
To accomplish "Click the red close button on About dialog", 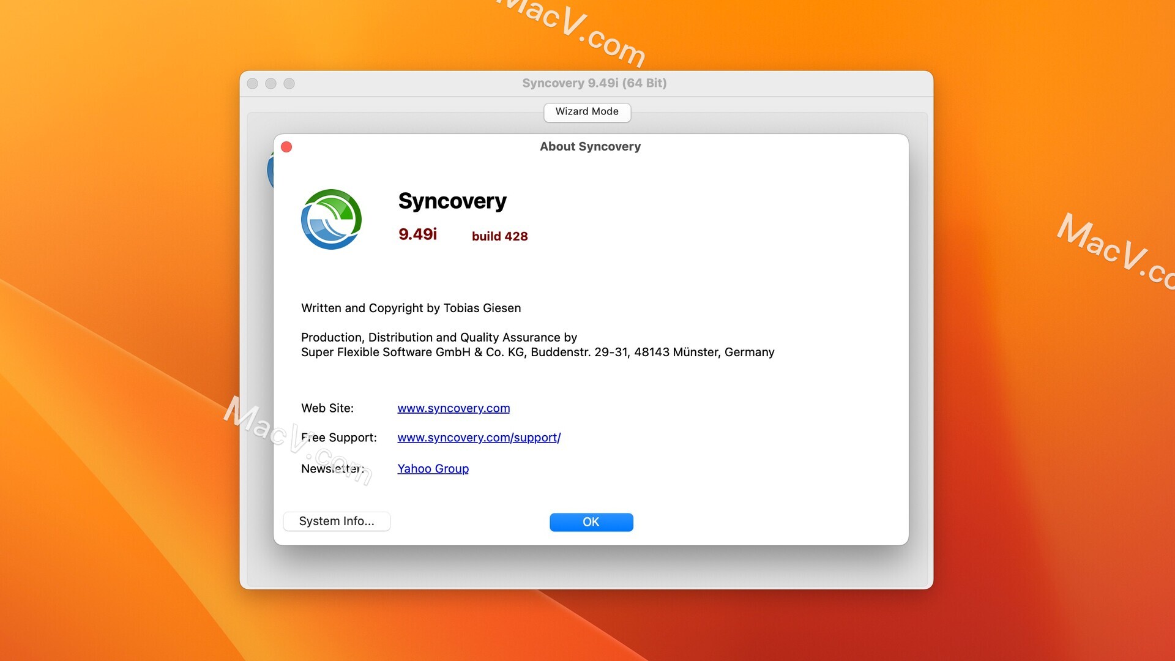I will coord(286,146).
